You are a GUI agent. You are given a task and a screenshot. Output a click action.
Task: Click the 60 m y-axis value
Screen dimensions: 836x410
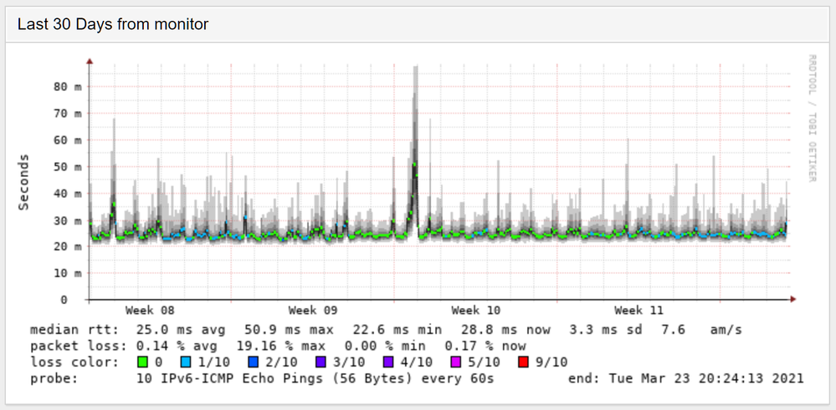pyautogui.click(x=68, y=139)
